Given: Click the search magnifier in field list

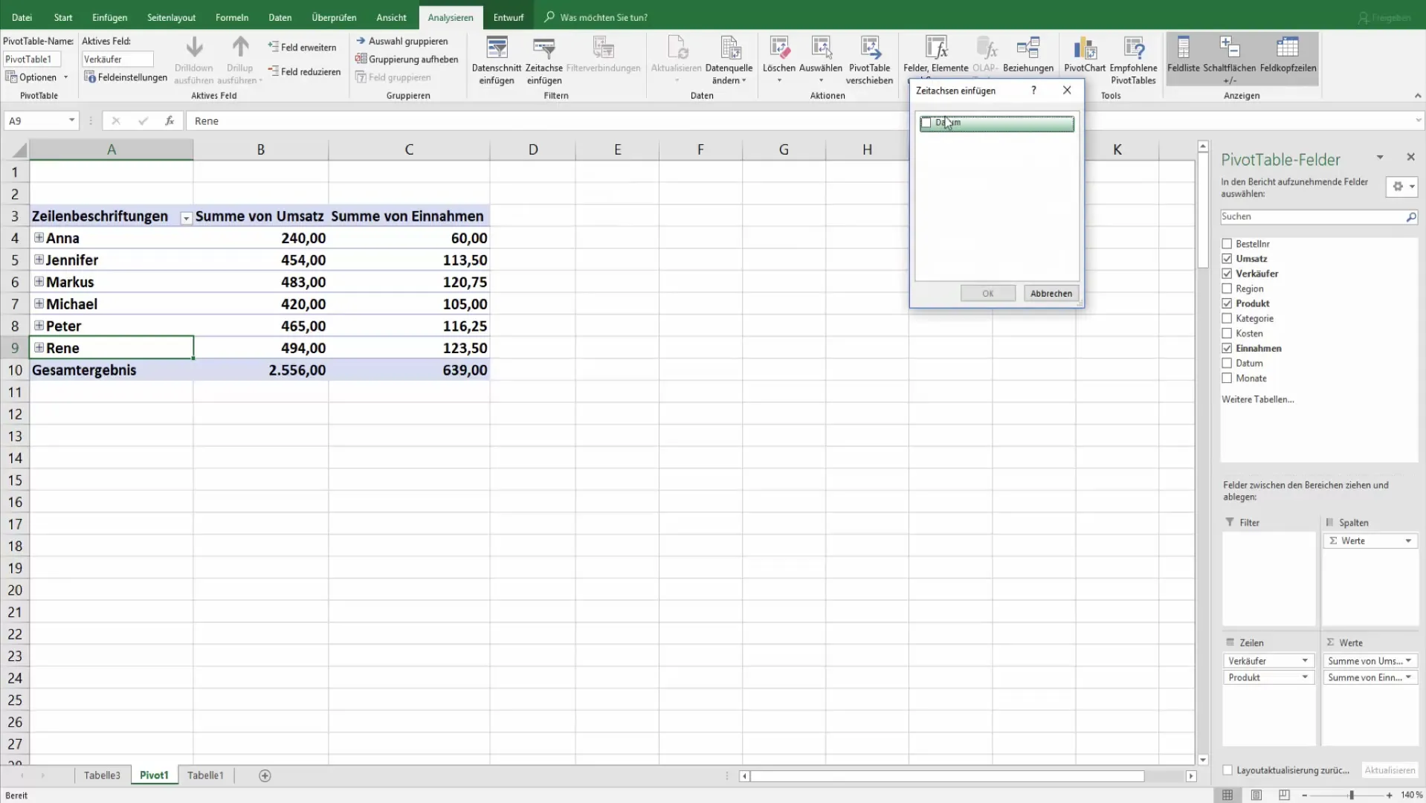Looking at the screenshot, I should 1410,216.
